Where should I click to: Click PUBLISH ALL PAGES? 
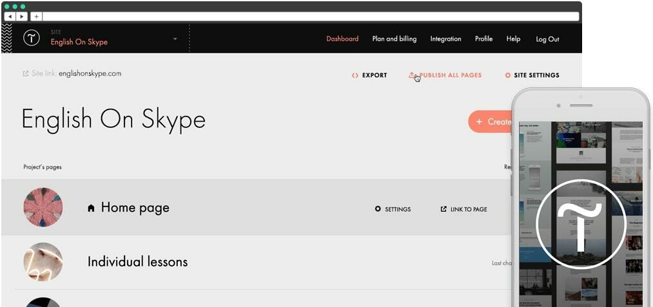450,75
